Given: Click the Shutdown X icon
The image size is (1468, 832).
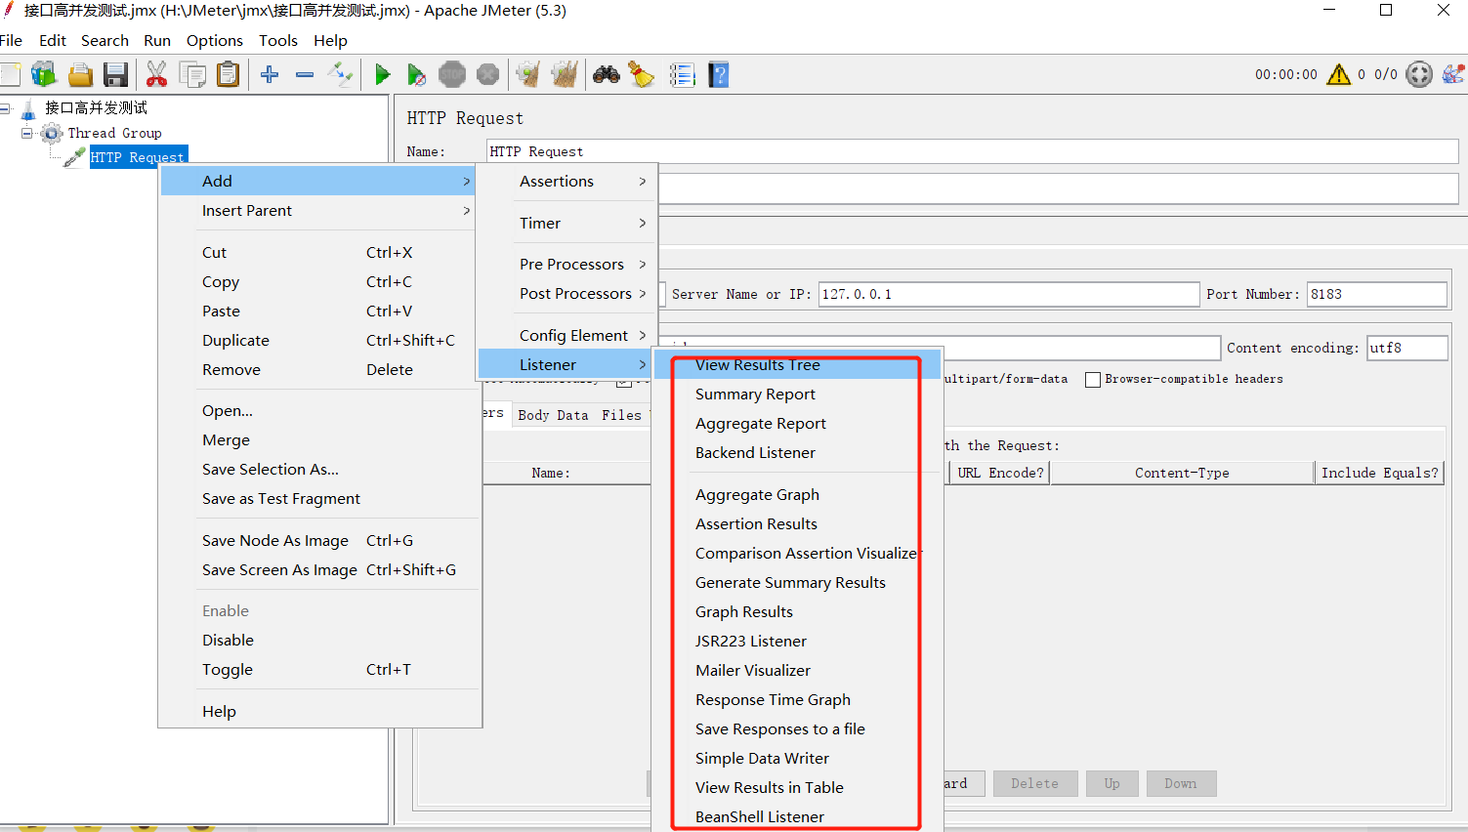Looking at the screenshot, I should pos(488,74).
